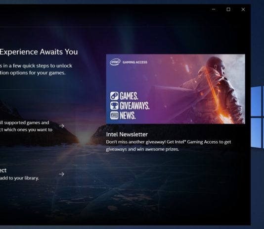The image size is (264, 229).
Task: Click the GIVEAWAYS. word in banner
Action: pos(134,106)
